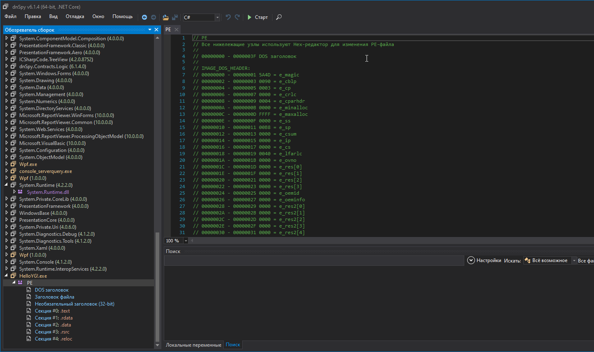Navigate backward with the blue back arrow
Viewport: 594px width, 352px height.
(x=144, y=17)
